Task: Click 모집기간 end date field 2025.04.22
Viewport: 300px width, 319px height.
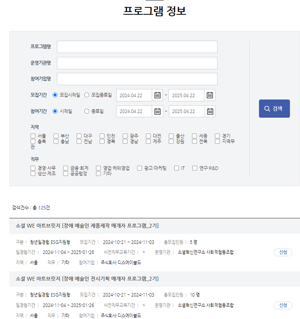Action: (187, 95)
